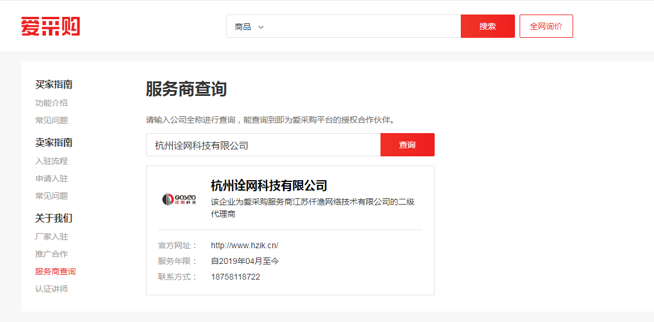This screenshot has width=654, height=322.
Task: Open 常见问题 under 卖家指南
Action: pos(51,196)
